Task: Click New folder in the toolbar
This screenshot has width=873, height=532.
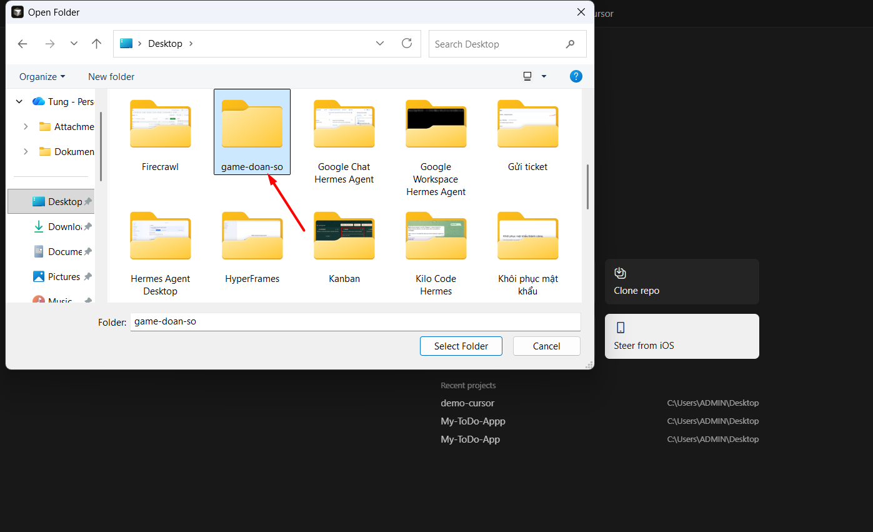Action: [x=111, y=76]
